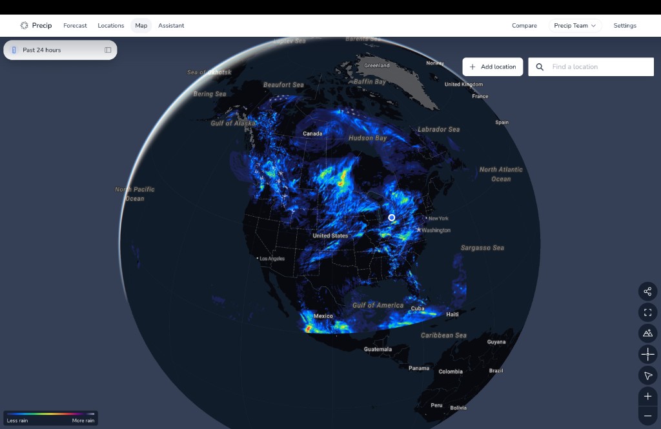The width and height of the screenshot is (661, 429).
Task: Click the Precip logo icon
Action: point(24,26)
